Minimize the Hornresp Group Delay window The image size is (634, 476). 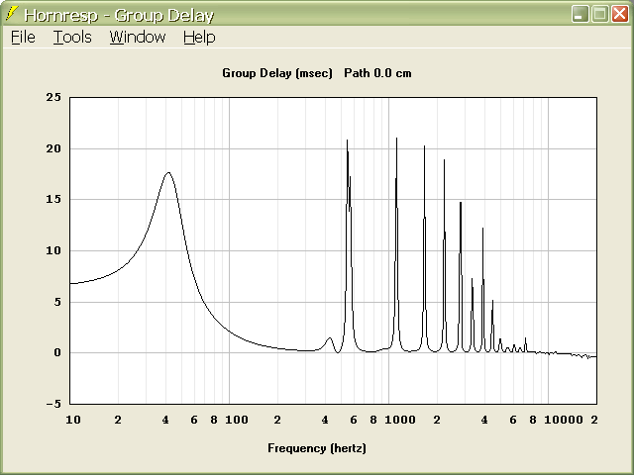click(580, 14)
